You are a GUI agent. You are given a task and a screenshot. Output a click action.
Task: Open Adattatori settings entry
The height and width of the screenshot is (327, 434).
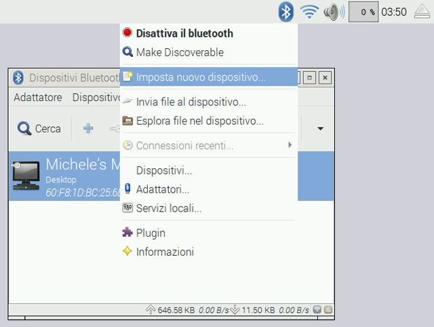[162, 189]
